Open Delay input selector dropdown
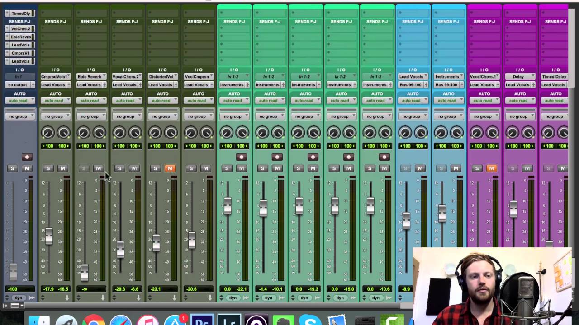This screenshot has width=579, height=325. pyautogui.click(x=520, y=77)
